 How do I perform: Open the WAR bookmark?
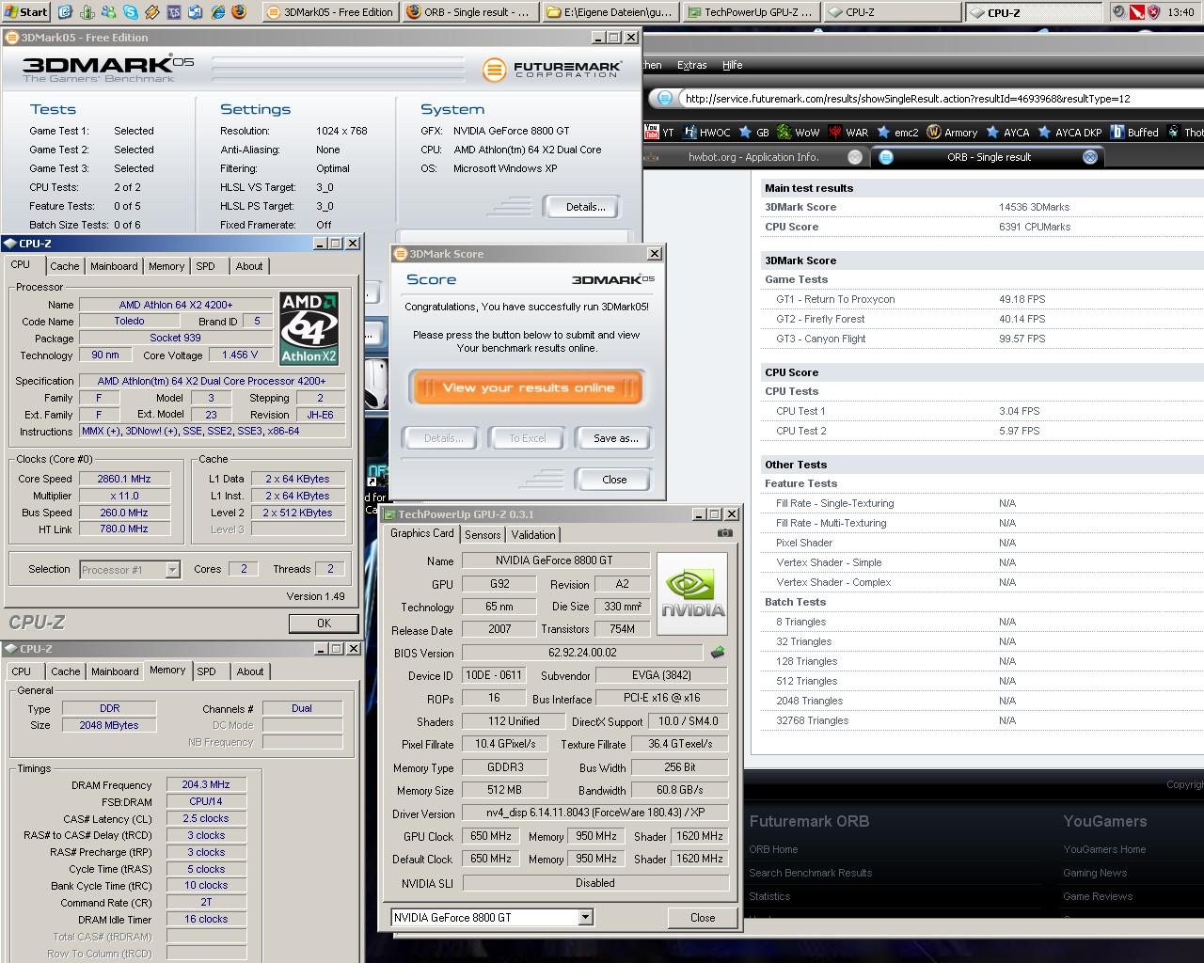[848, 133]
